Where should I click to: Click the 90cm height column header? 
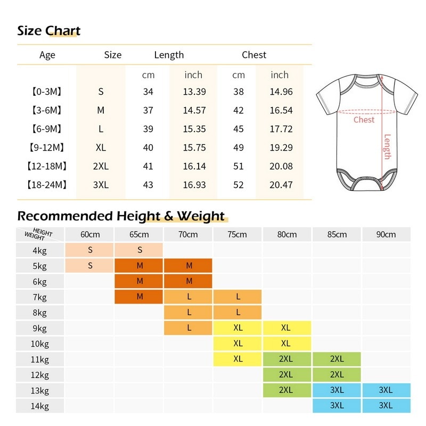click(386, 234)
